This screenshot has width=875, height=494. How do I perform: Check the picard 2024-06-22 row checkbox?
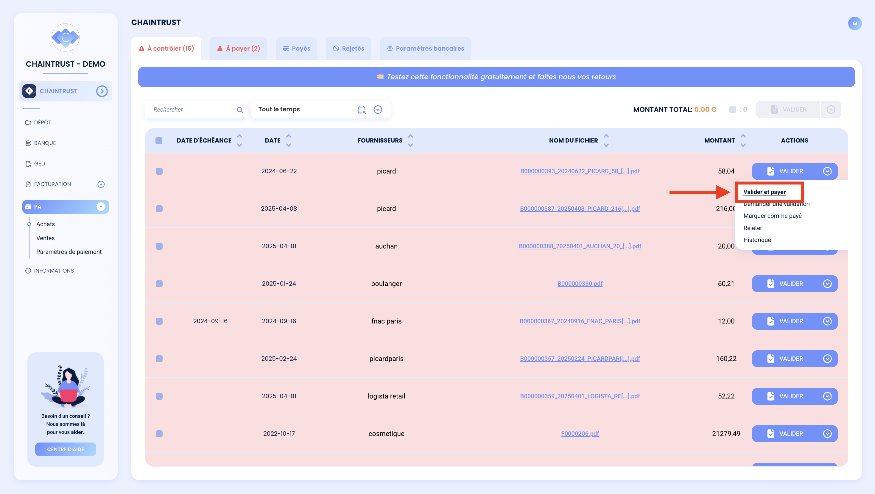[x=159, y=171]
